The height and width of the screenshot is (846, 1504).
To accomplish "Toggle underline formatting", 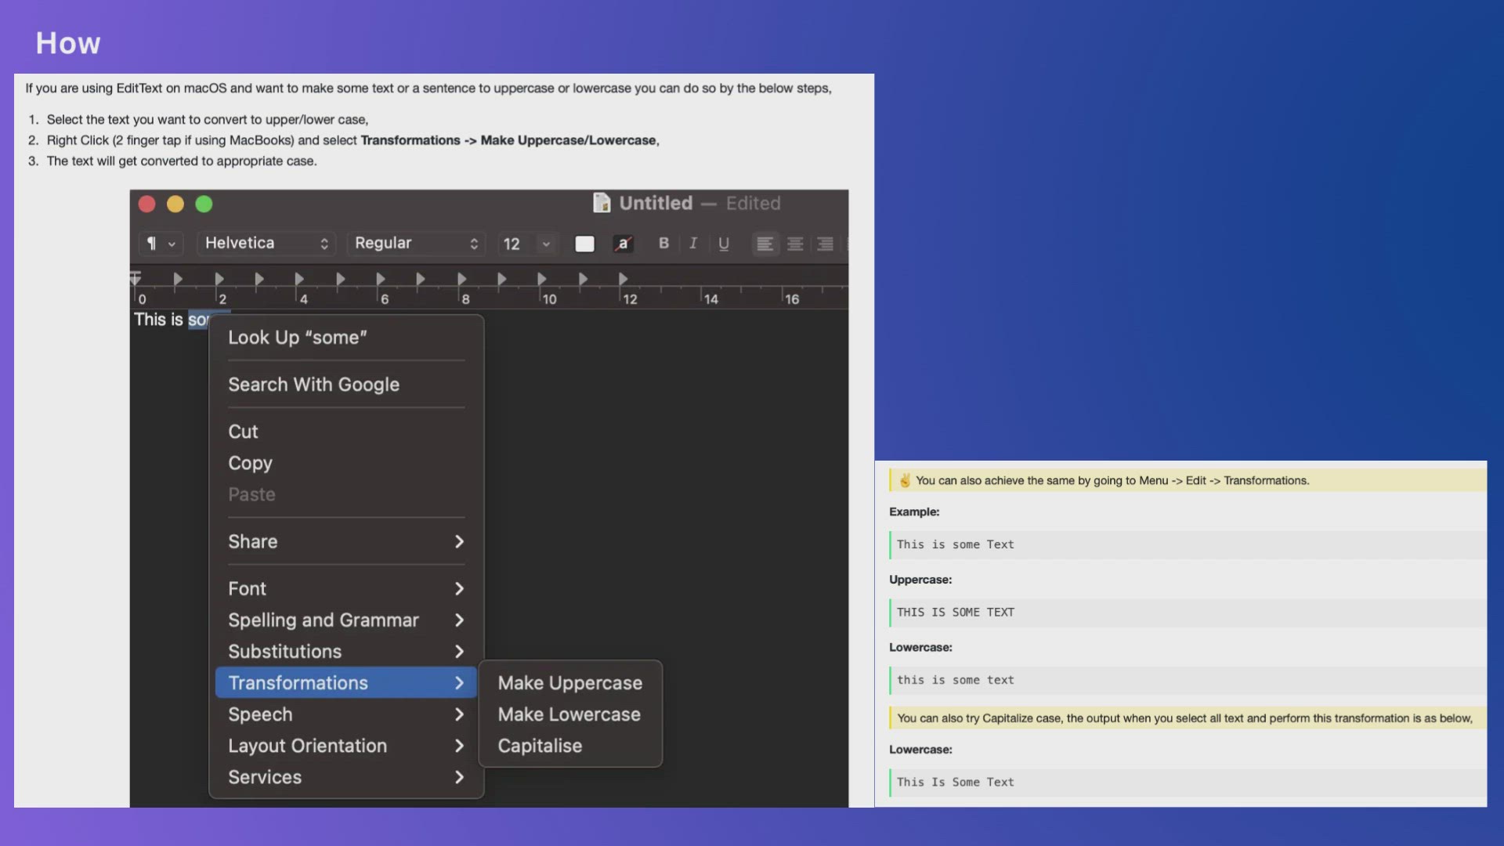I will (724, 244).
